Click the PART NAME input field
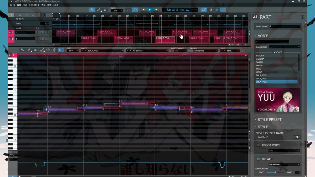The height and width of the screenshot is (177, 315). click(285, 26)
